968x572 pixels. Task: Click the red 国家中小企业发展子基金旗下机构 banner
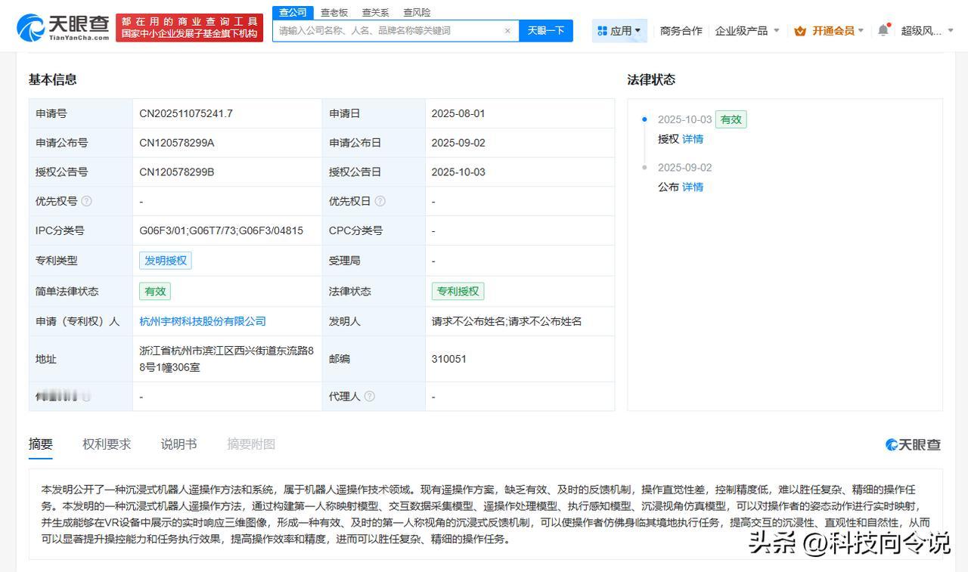(x=189, y=28)
